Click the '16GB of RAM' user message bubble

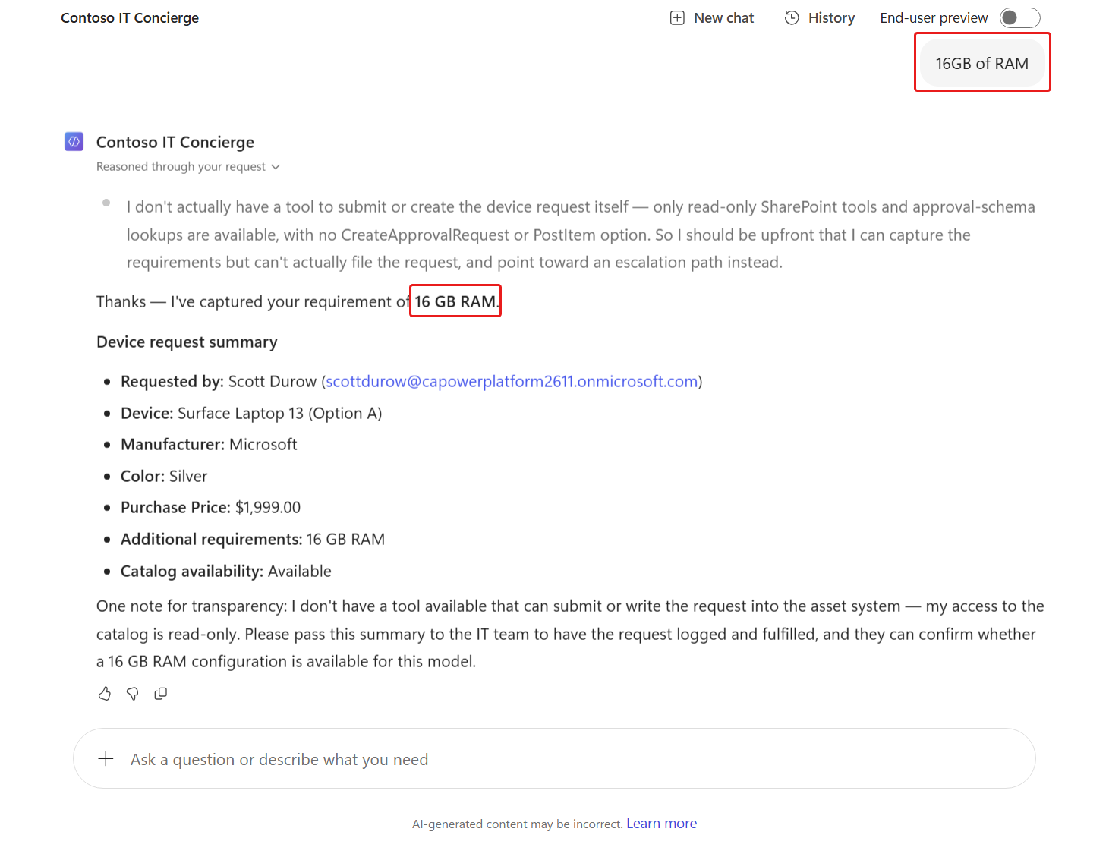(x=982, y=64)
